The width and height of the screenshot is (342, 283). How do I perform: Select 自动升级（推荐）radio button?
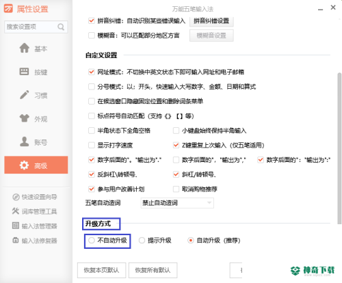click(x=191, y=241)
